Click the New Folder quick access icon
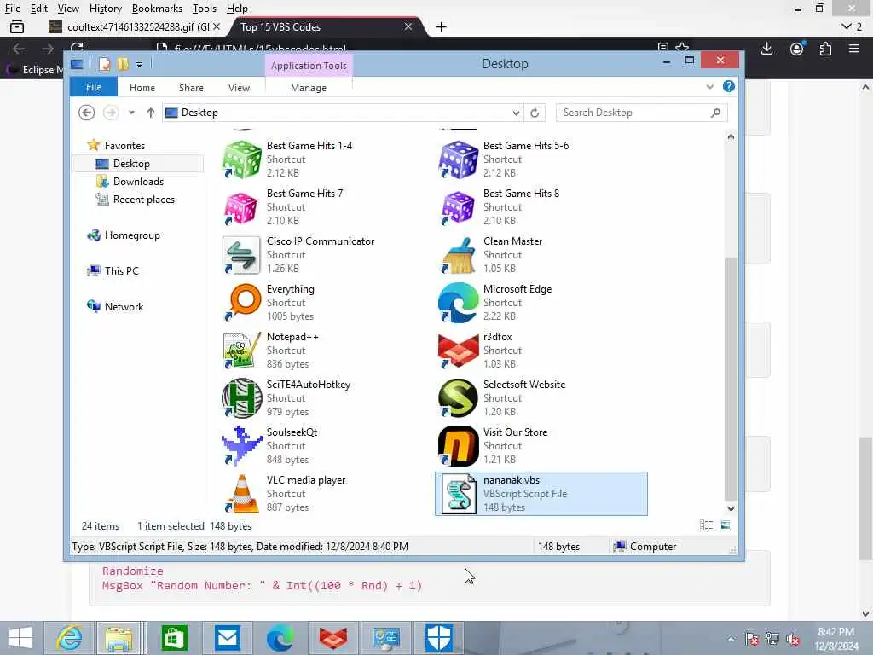This screenshot has width=873, height=655. [123, 64]
